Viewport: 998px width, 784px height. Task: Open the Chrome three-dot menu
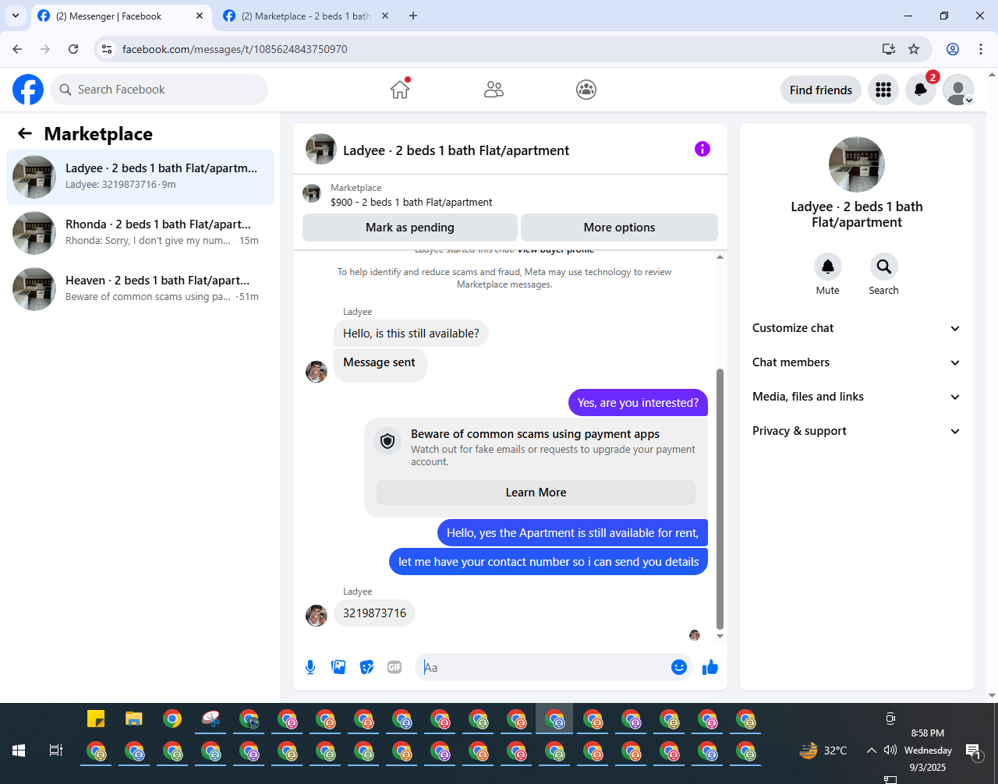coord(981,49)
